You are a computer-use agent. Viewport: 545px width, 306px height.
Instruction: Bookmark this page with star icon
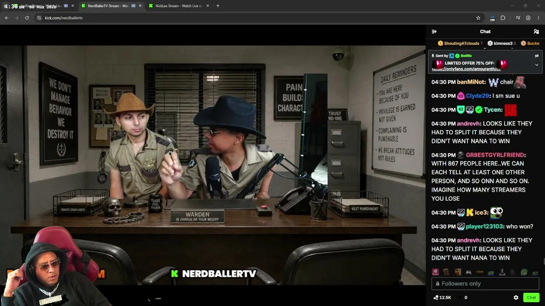(x=478, y=18)
